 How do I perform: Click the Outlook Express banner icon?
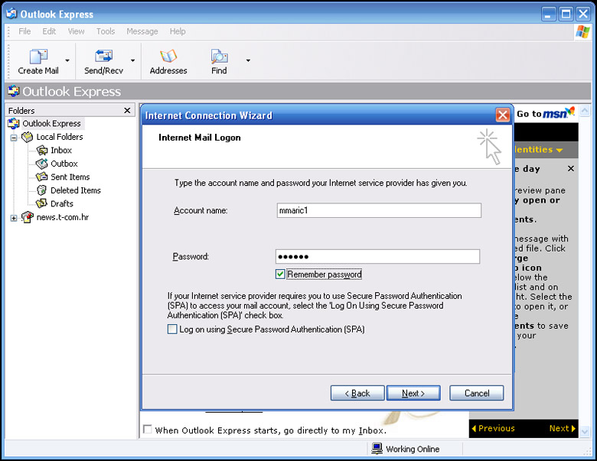[14, 91]
